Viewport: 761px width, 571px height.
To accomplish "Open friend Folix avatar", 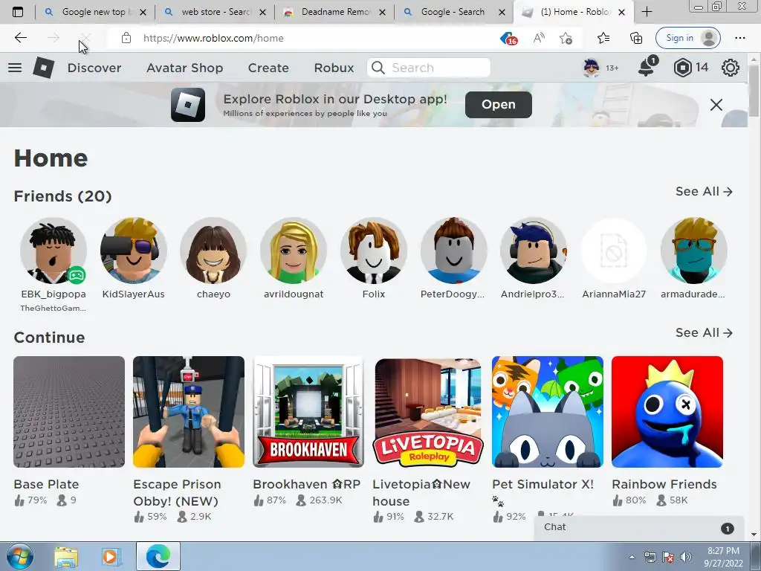I will click(x=374, y=251).
